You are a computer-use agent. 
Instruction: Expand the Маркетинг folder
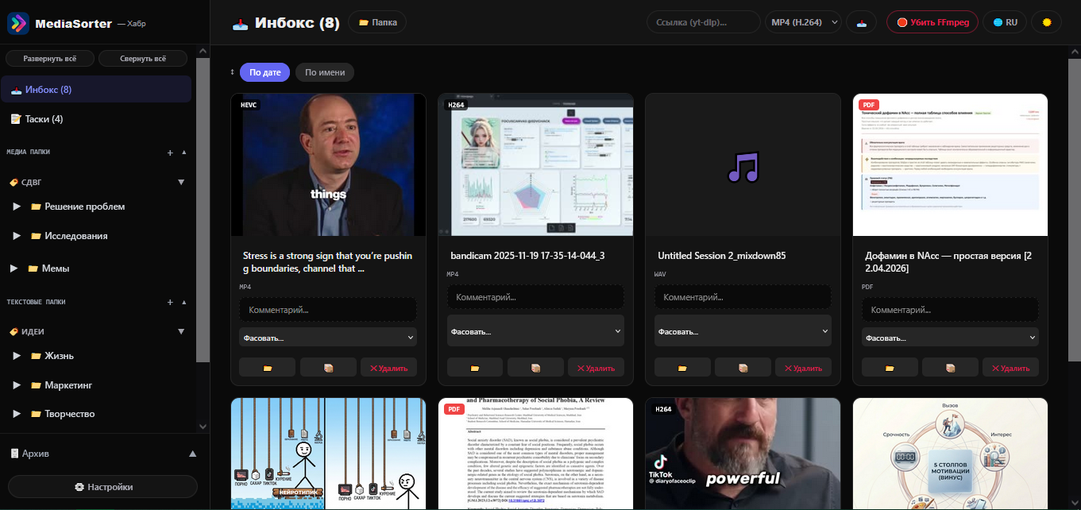pyautogui.click(x=17, y=384)
